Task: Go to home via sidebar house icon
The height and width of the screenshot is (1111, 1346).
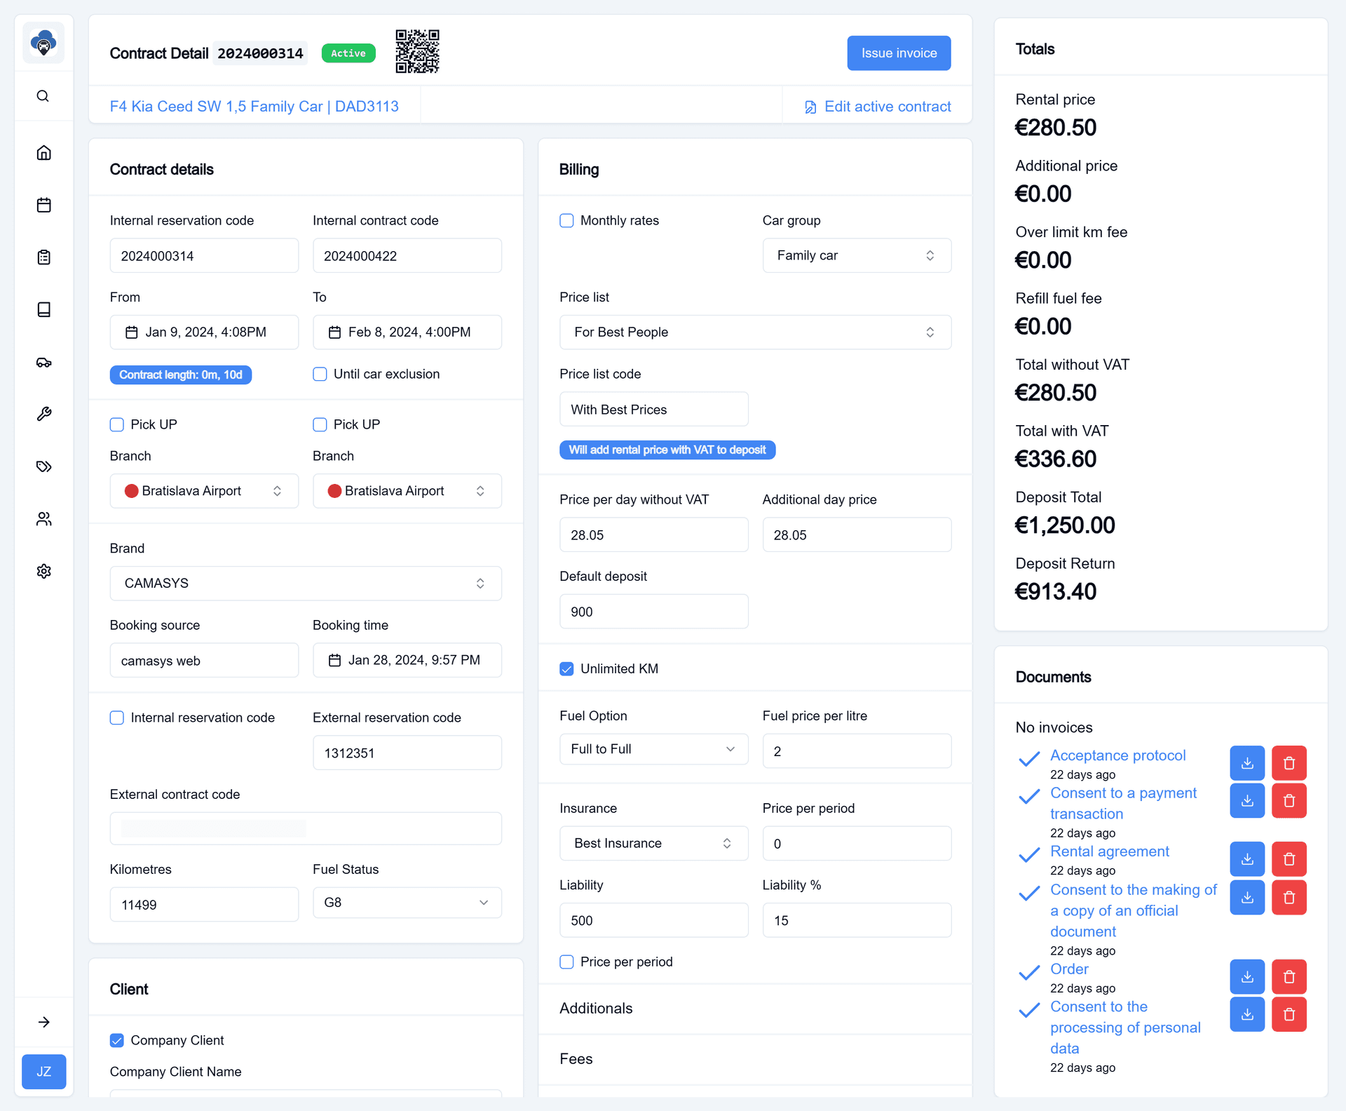Action: click(43, 153)
